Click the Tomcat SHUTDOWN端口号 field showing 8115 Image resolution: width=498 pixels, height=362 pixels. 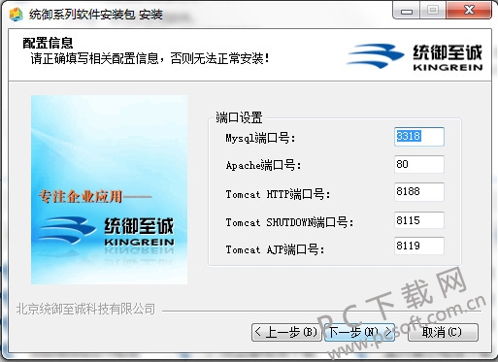pos(419,220)
